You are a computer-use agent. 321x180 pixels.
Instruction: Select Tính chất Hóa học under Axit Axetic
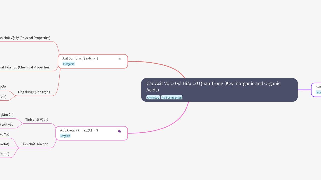coord(35,144)
